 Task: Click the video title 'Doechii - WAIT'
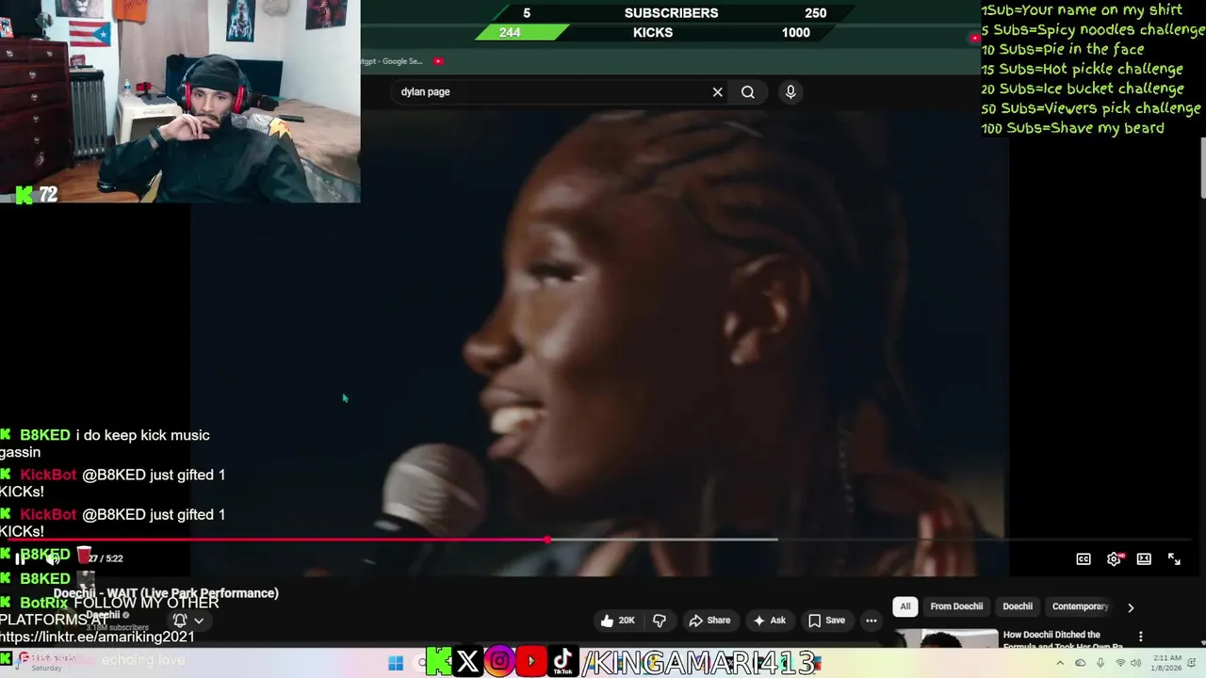(x=166, y=593)
